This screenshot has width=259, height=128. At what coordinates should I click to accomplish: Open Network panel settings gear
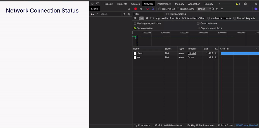(256, 9)
